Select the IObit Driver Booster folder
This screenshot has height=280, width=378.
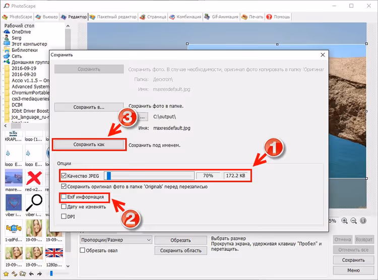(30, 111)
